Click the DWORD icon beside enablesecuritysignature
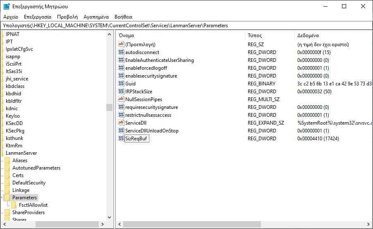This screenshot has height=229, width=373. (121, 76)
